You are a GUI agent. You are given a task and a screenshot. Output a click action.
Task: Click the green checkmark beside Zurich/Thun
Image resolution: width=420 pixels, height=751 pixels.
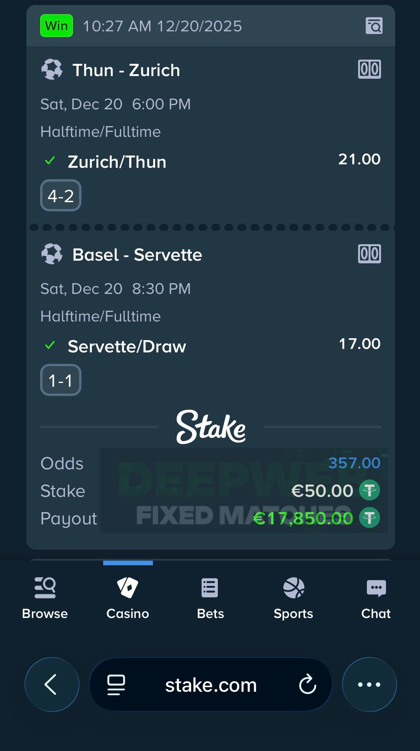[51, 161]
